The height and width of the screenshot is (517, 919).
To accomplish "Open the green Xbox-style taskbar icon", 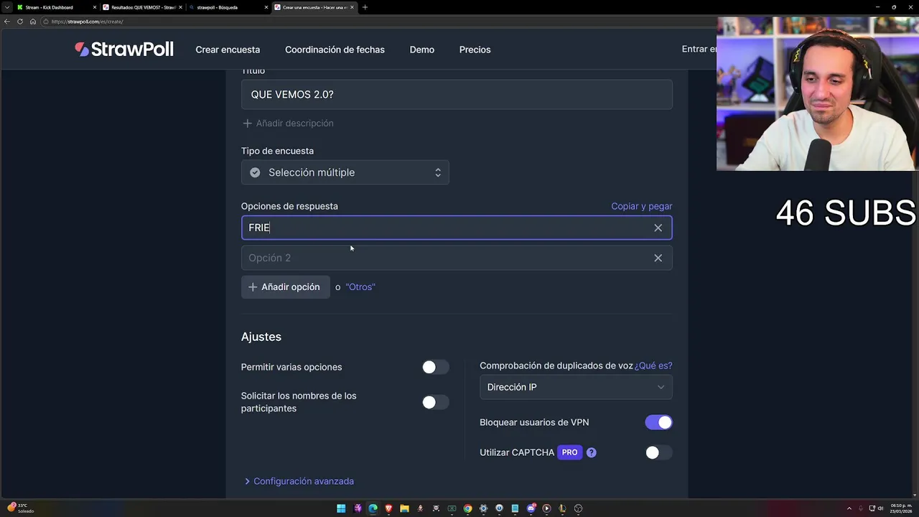I will [x=452, y=508].
